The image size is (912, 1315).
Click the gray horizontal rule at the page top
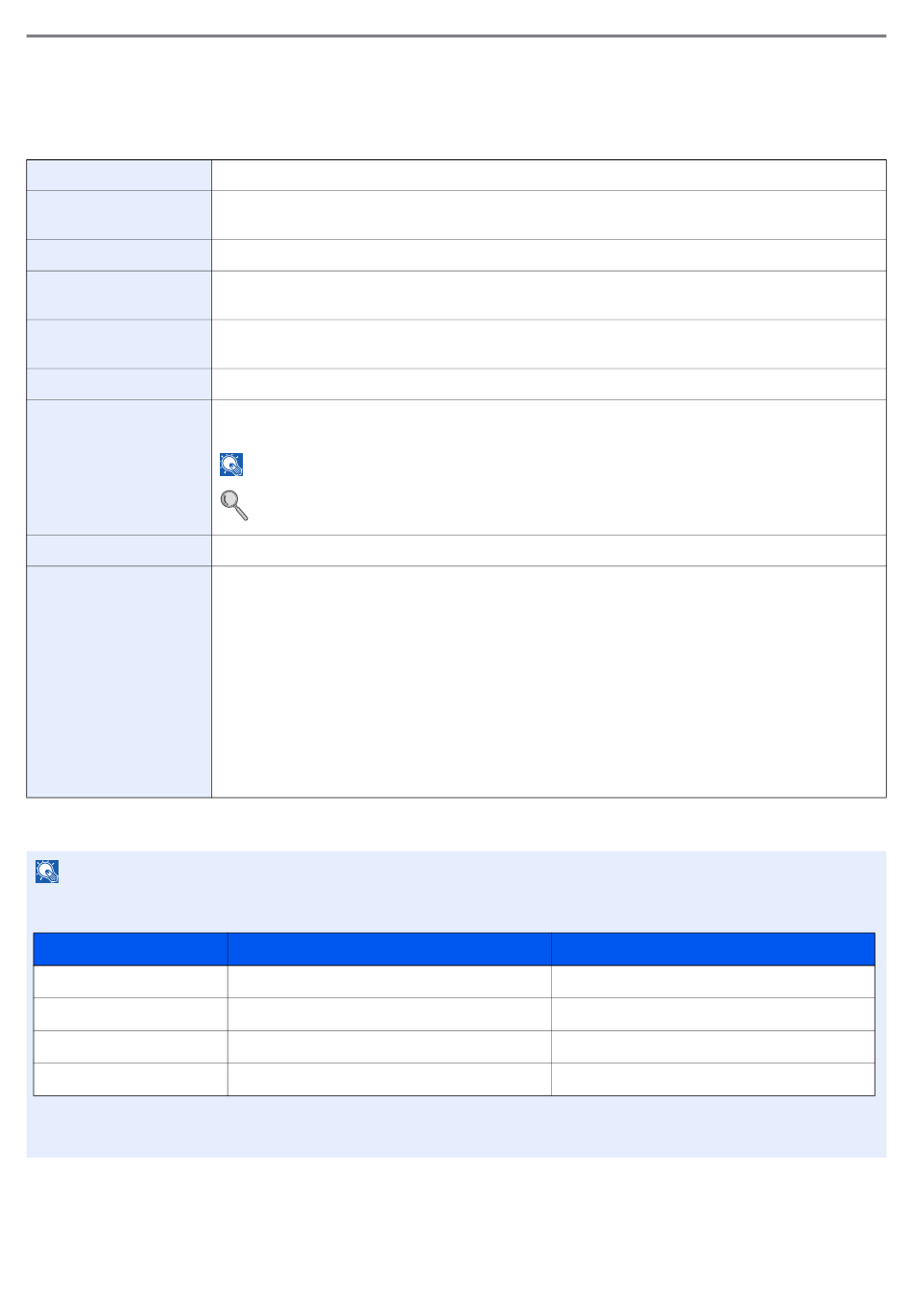(456, 36)
